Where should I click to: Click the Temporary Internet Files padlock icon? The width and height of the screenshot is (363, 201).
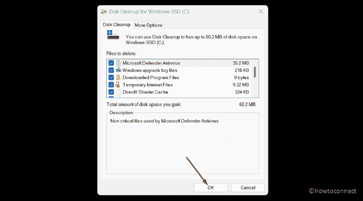[x=118, y=85]
